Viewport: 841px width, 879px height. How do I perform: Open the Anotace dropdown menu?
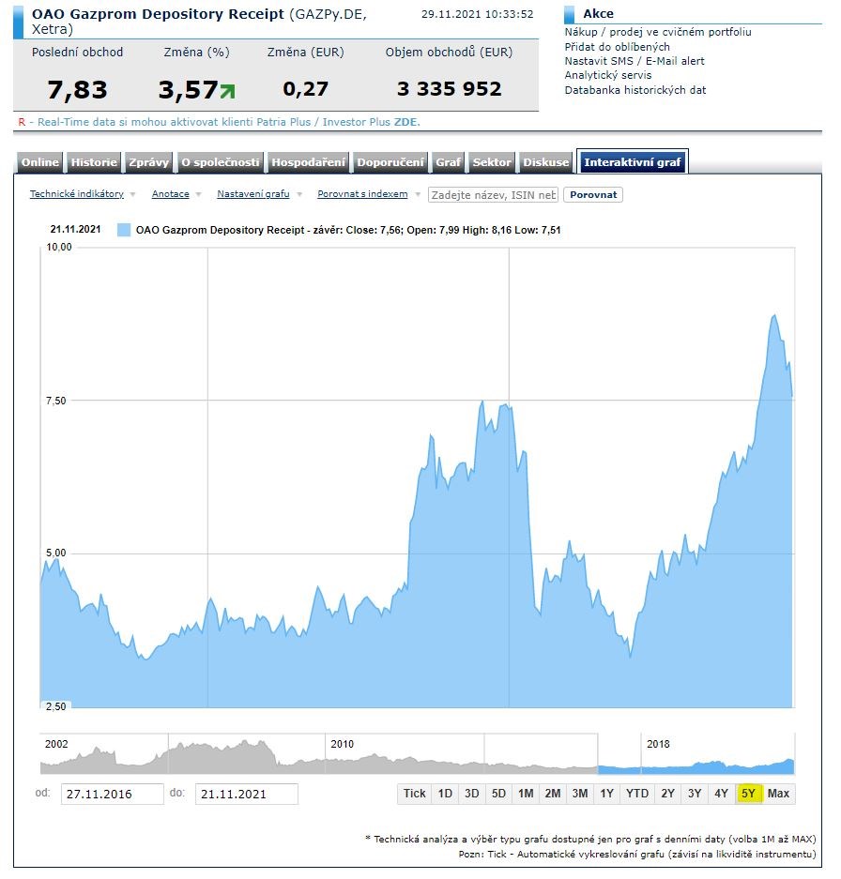point(171,194)
